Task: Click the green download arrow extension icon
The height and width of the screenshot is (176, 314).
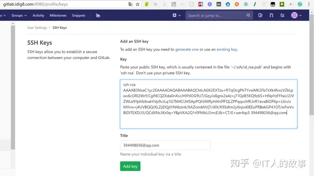Action: tap(282, 4)
